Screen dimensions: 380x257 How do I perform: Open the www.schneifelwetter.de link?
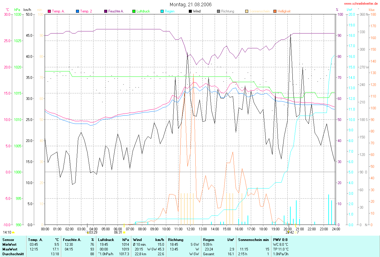361,4
